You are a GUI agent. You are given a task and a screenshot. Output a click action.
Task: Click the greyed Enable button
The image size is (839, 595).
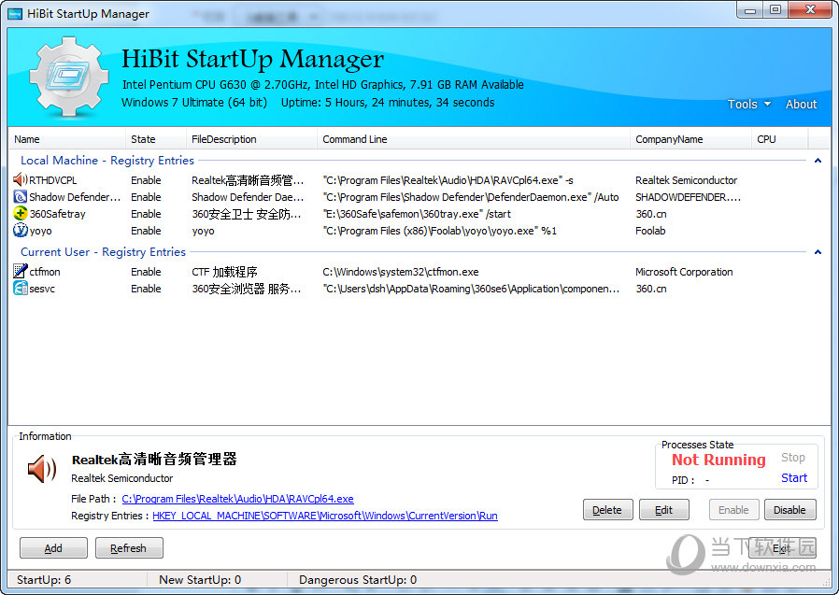(x=733, y=510)
